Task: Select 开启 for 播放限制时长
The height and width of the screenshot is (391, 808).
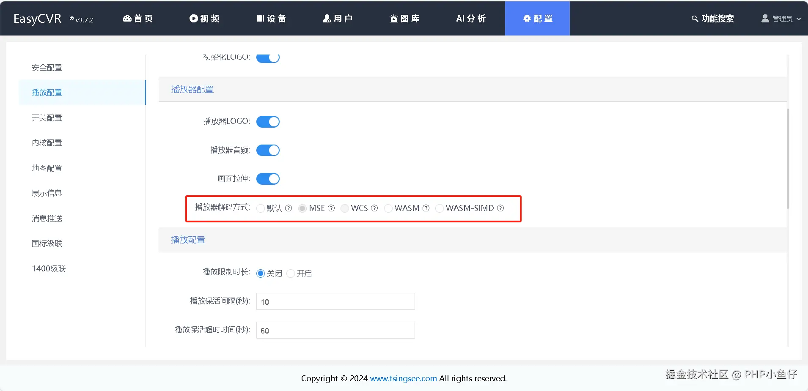Action: coord(291,273)
